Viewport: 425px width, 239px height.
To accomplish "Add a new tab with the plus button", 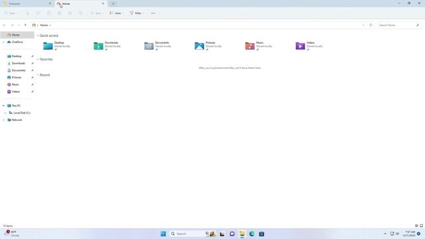I will [113, 3].
